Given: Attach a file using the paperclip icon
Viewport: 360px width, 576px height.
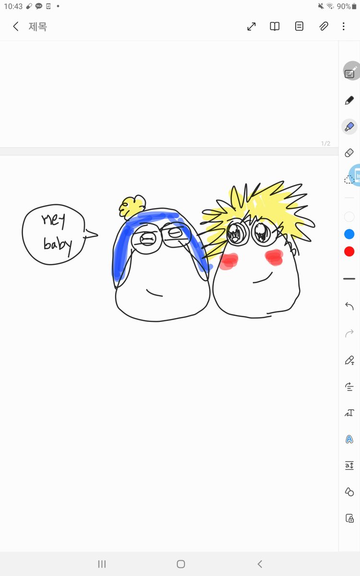Looking at the screenshot, I should coord(324,27).
